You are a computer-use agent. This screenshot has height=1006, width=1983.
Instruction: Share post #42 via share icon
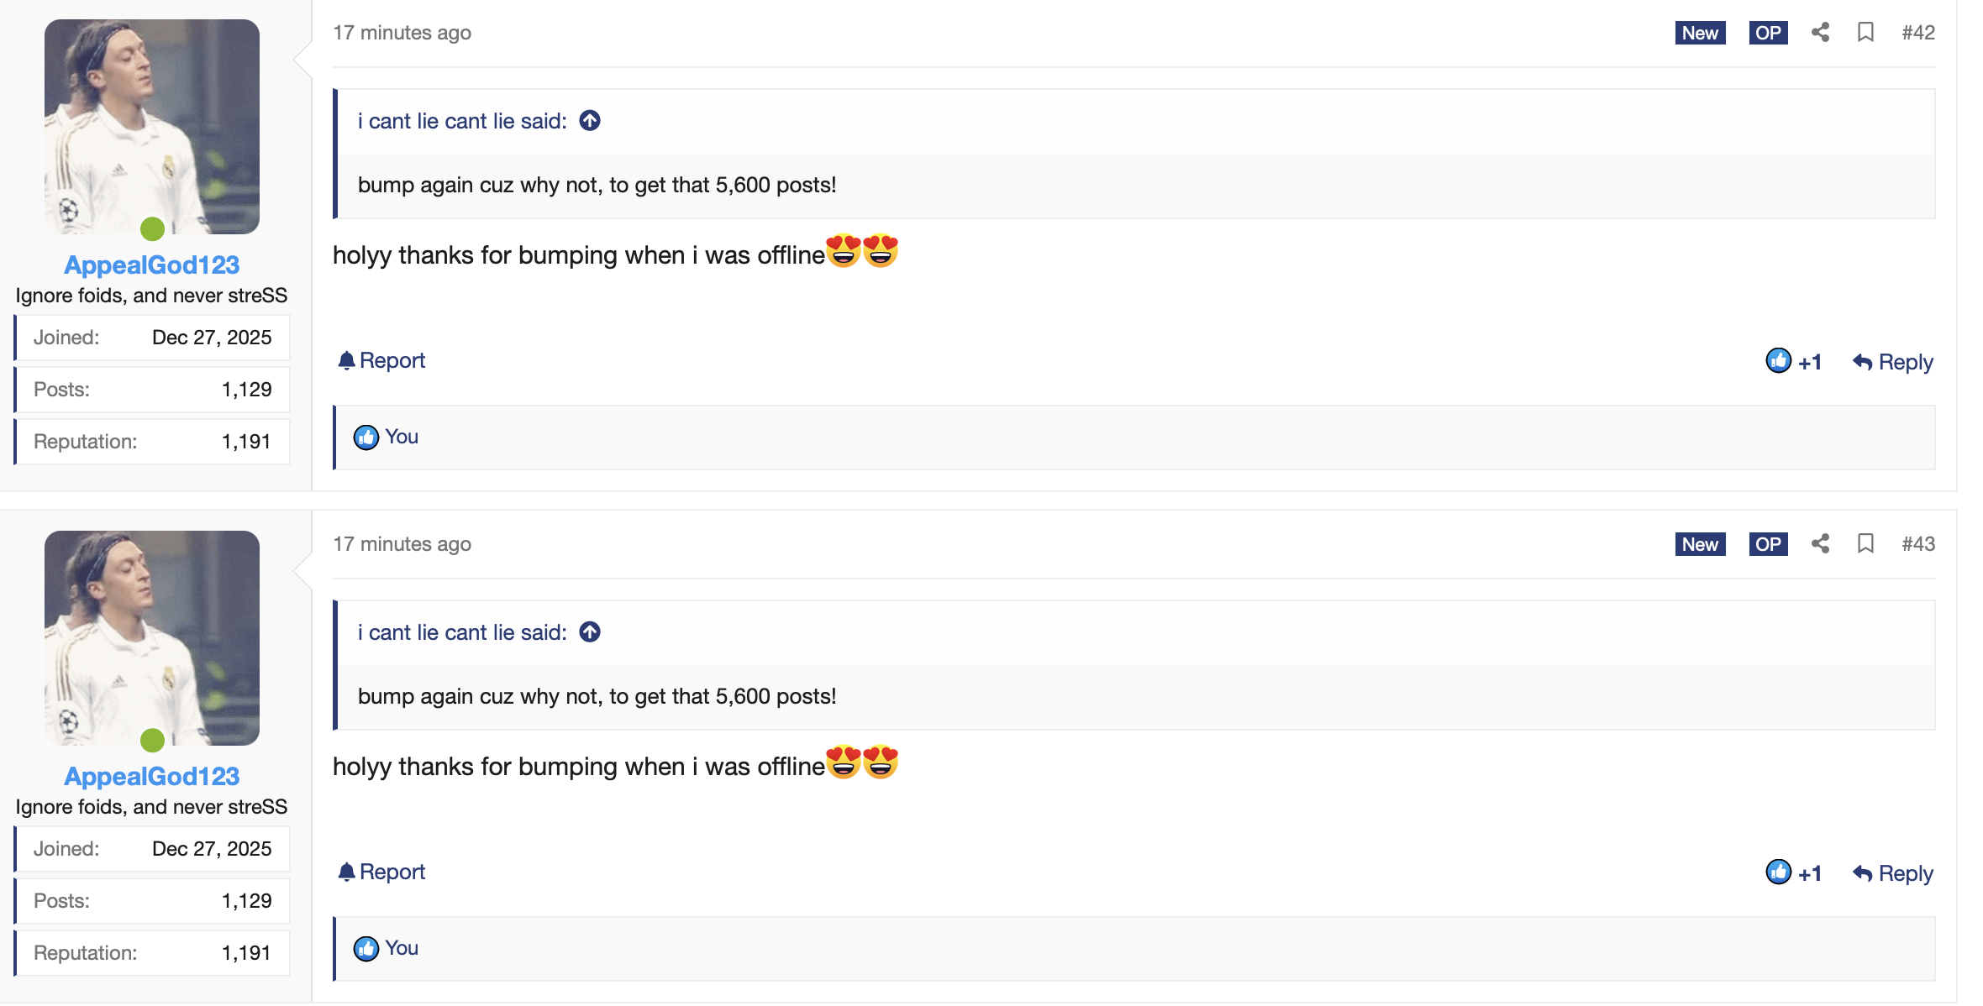(x=1820, y=33)
